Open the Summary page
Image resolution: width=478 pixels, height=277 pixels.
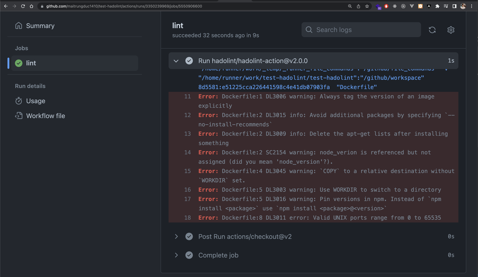coord(40,25)
